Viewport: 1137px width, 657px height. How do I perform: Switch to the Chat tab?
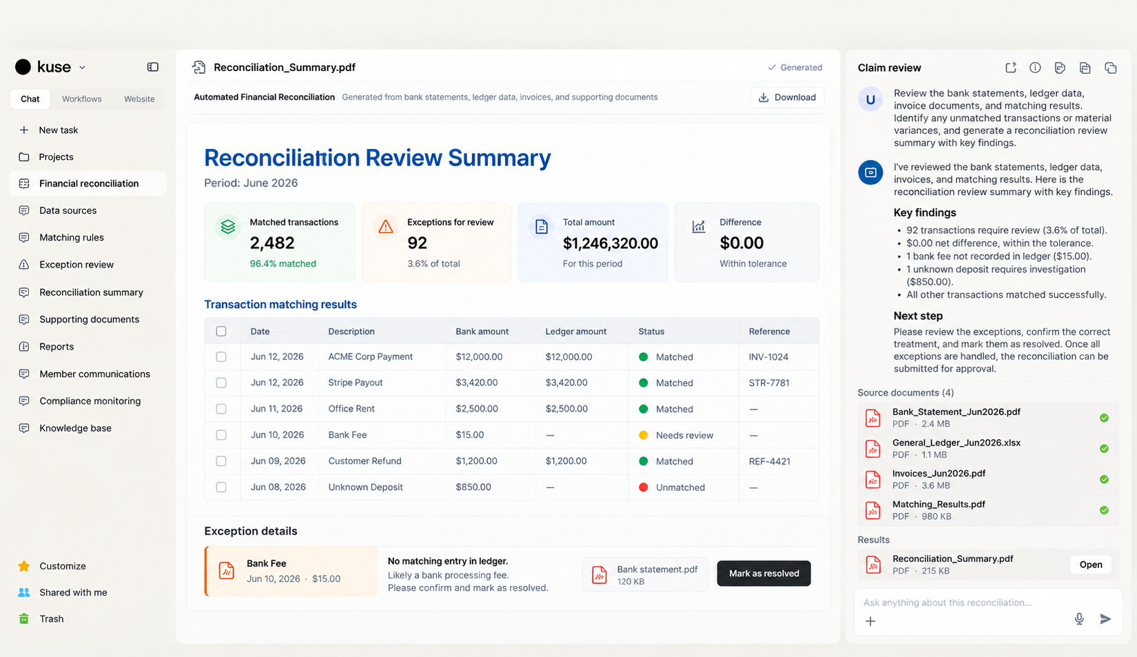pyautogui.click(x=30, y=99)
